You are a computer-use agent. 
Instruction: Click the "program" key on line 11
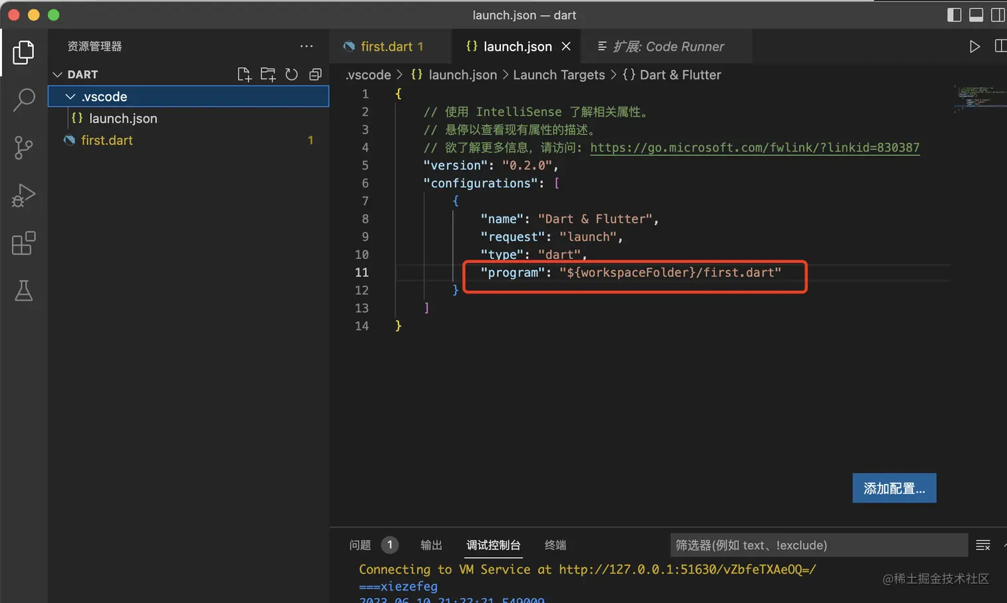point(513,272)
